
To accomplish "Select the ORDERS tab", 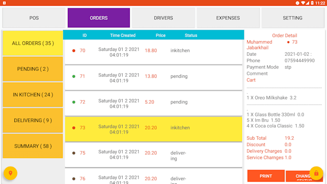I will point(99,18).
